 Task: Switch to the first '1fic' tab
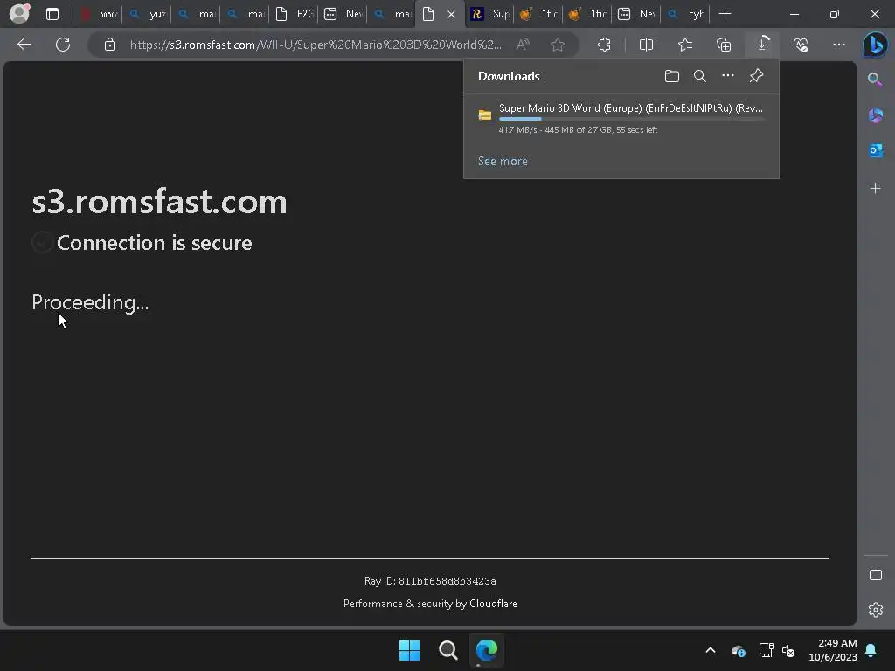coord(538,14)
